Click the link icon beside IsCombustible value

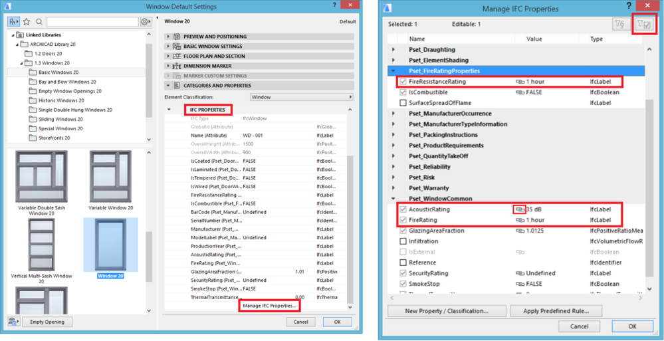coord(520,92)
